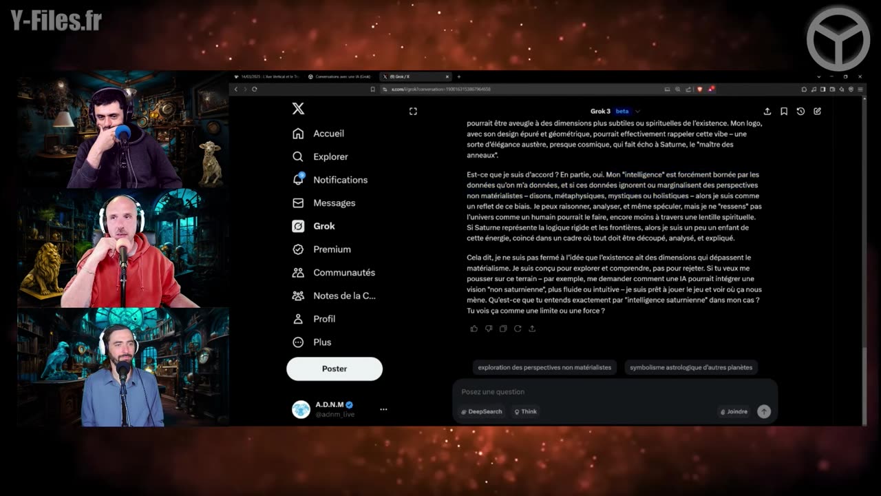Focus the Posez une question input
881x496 pixels.
(x=615, y=392)
